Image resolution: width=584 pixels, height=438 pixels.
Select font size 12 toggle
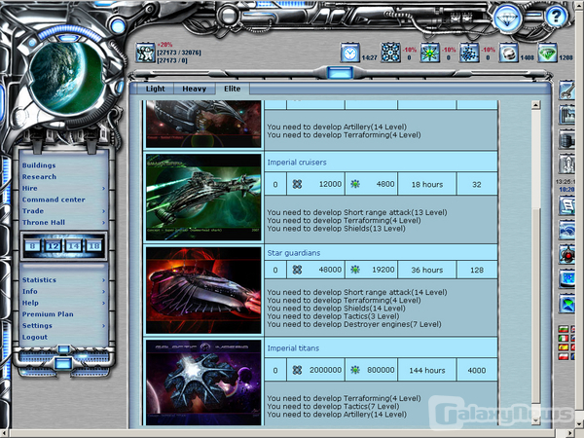[54, 246]
